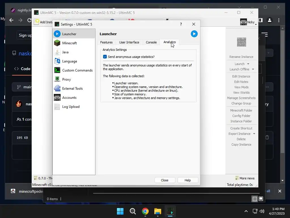This screenshot has width=290, height=218.
Task: Switch to the User Interface tab
Action: [x=129, y=42]
